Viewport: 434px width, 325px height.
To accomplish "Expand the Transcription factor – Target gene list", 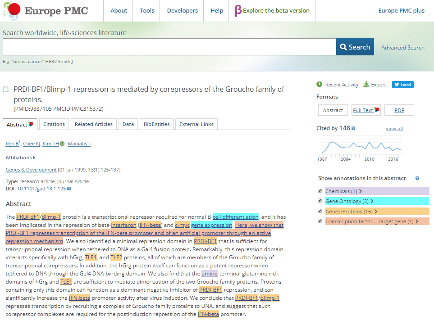I will pyautogui.click(x=416, y=221).
